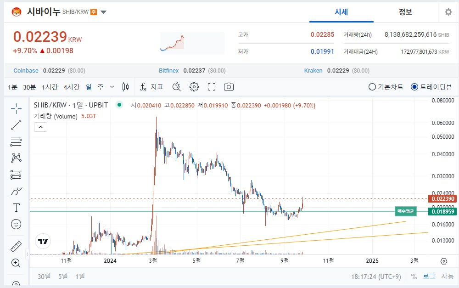Set date range to 1일
459x288 pixels.
tap(80, 276)
